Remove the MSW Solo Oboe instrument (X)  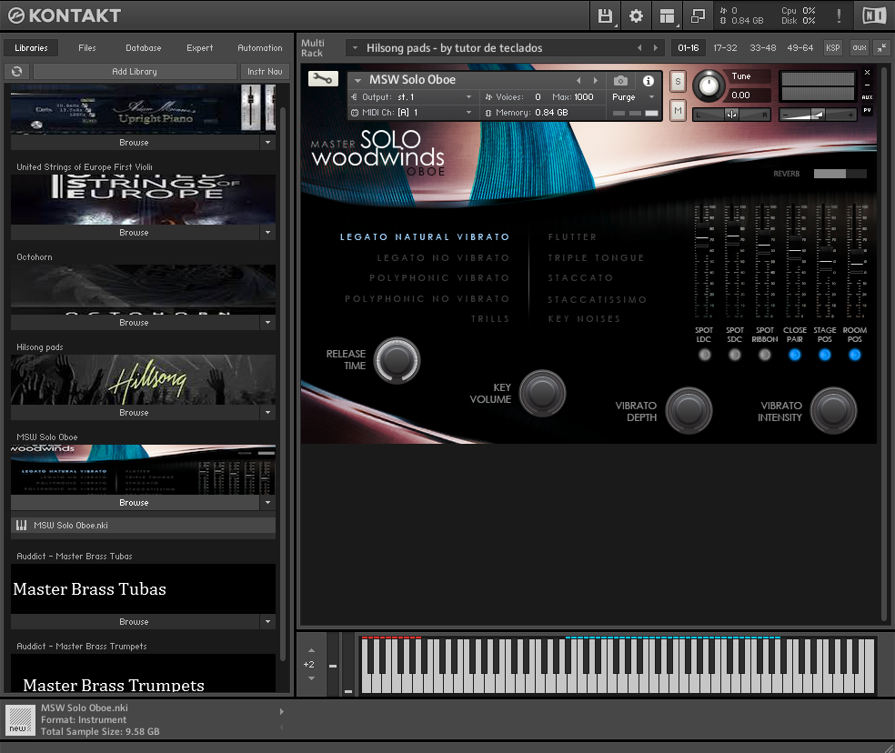(867, 73)
